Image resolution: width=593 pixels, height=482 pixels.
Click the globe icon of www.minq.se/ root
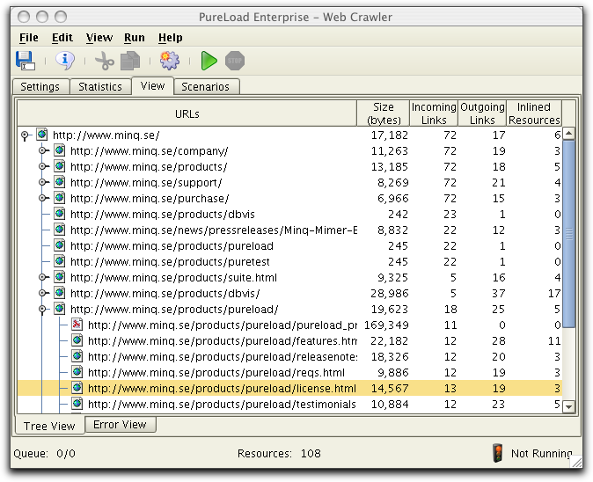41,135
